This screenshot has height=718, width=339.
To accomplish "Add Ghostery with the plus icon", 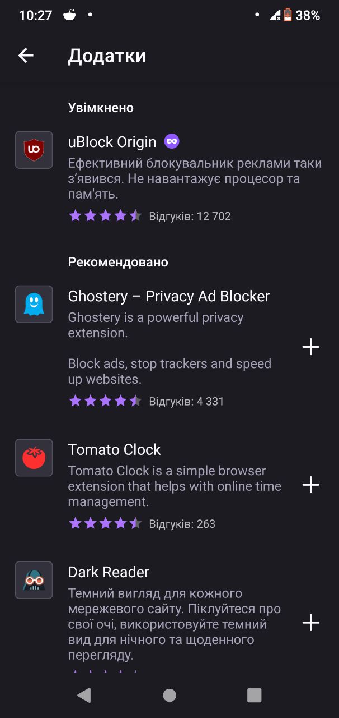I will pyautogui.click(x=310, y=347).
